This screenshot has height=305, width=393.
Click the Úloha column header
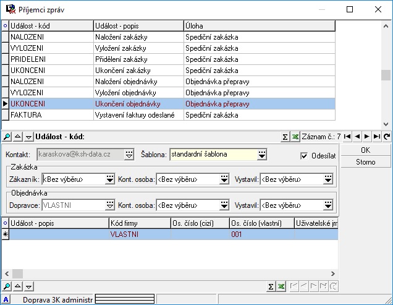260,25
